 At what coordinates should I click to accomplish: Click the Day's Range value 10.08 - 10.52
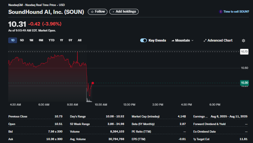[x=115, y=117]
